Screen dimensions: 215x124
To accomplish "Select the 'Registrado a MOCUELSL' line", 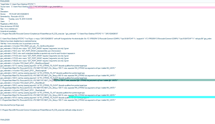I will tap(9, 24).
